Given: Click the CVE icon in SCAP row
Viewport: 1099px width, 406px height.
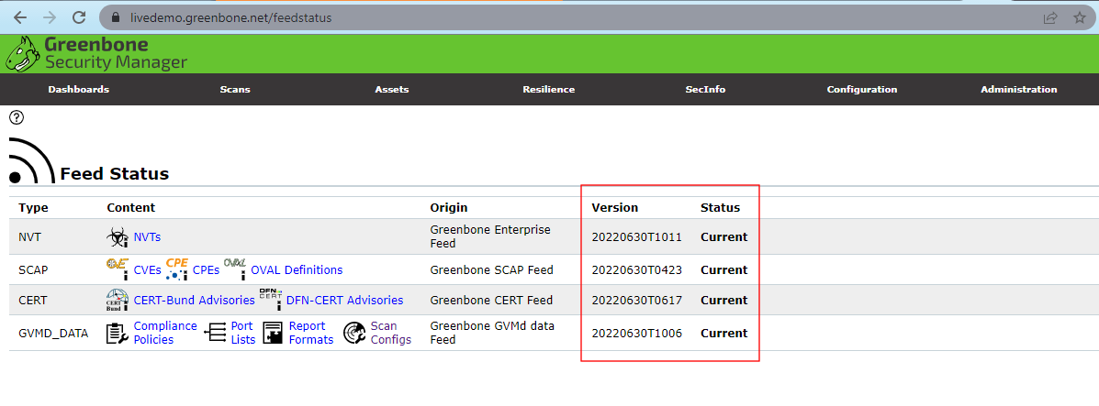Looking at the screenshot, I should point(118,269).
